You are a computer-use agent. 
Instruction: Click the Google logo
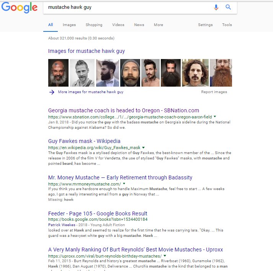coord(19,8)
